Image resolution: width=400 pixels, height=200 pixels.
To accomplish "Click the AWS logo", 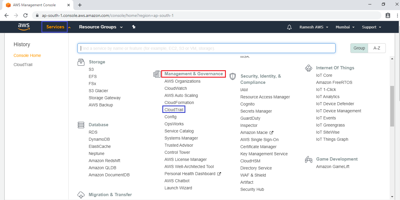I will [24, 27].
